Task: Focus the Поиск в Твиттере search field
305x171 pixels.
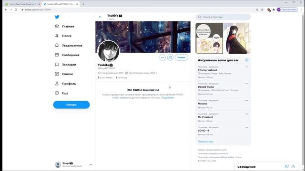Action: (x=224, y=17)
